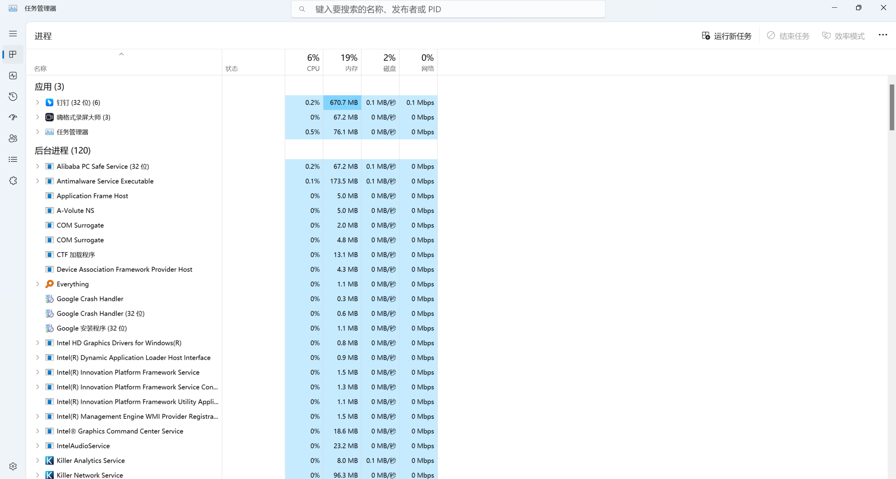
Task: Select Intel(R) Innovation Platform Framework Utility row
Action: point(232,402)
